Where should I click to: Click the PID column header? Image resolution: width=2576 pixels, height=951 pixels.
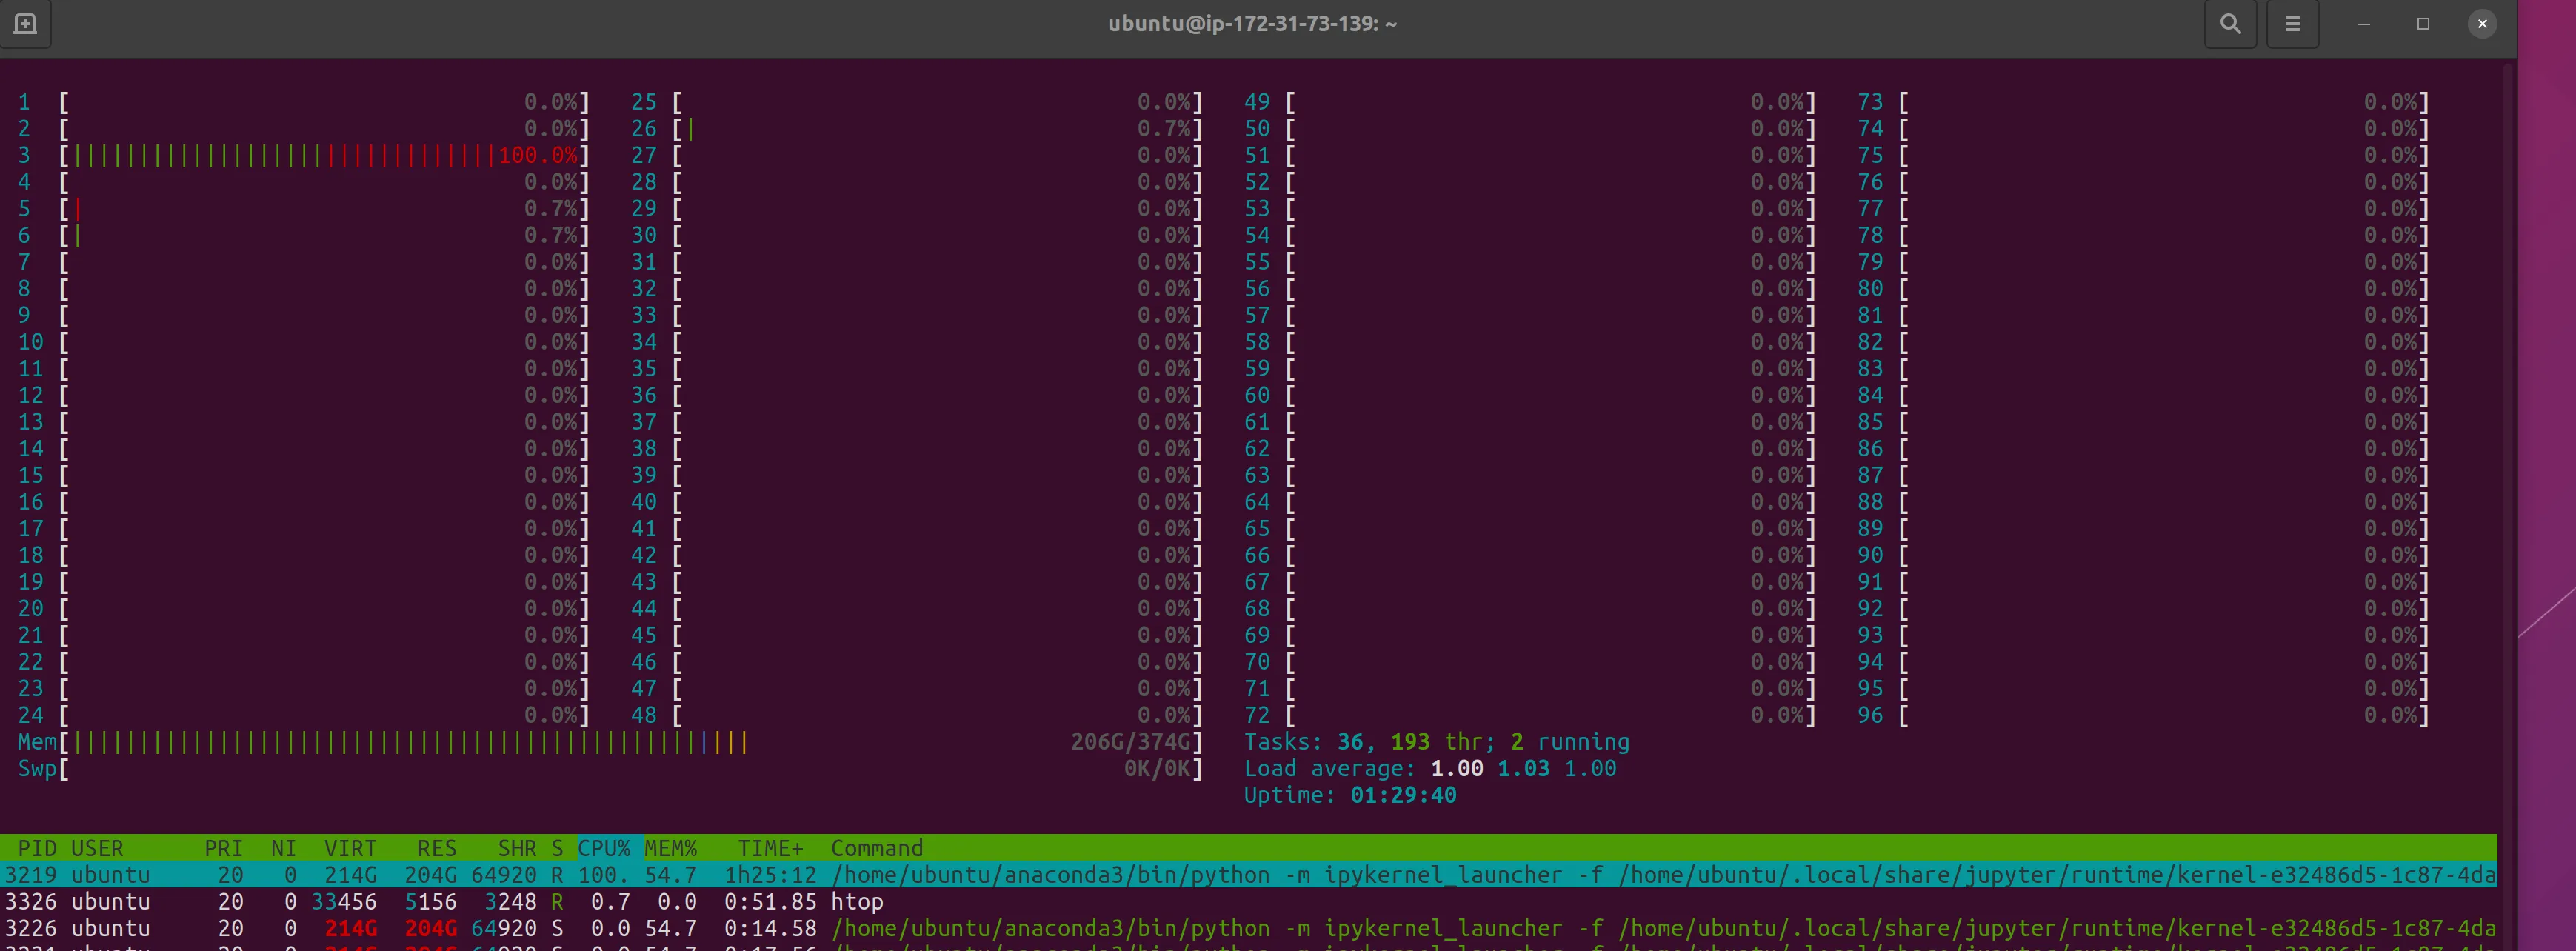(x=37, y=848)
